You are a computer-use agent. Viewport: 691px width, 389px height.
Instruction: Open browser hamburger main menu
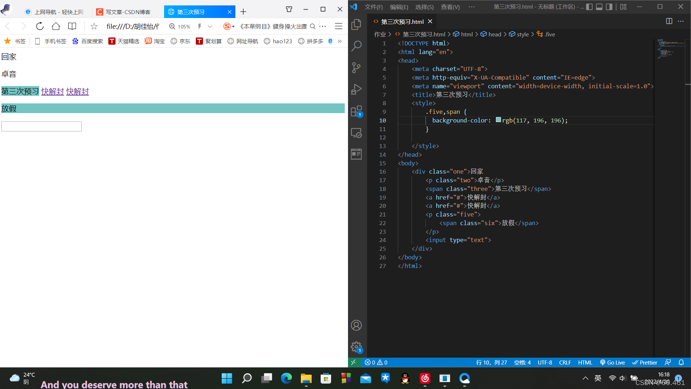[x=338, y=26]
